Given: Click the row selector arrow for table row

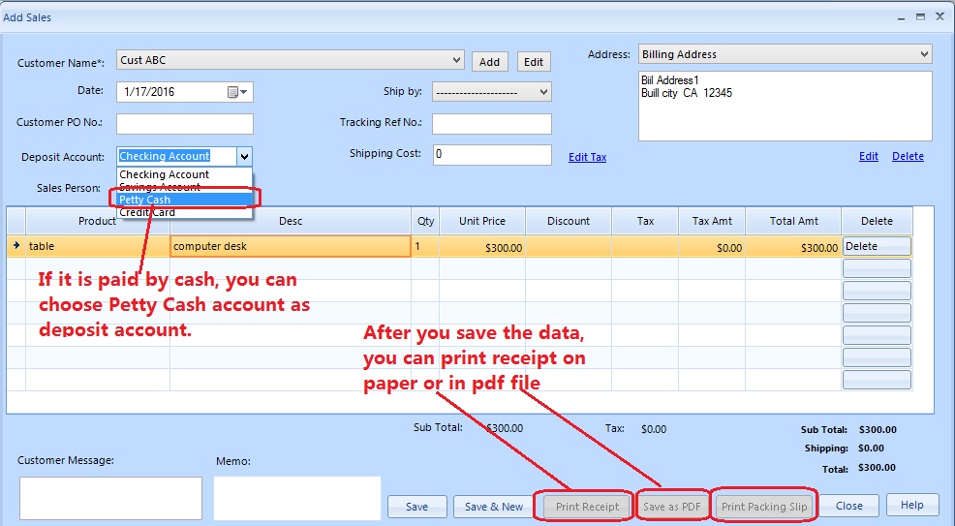Looking at the screenshot, I should click(x=15, y=246).
